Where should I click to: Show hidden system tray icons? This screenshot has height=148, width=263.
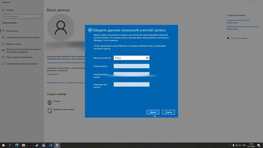[230, 145]
